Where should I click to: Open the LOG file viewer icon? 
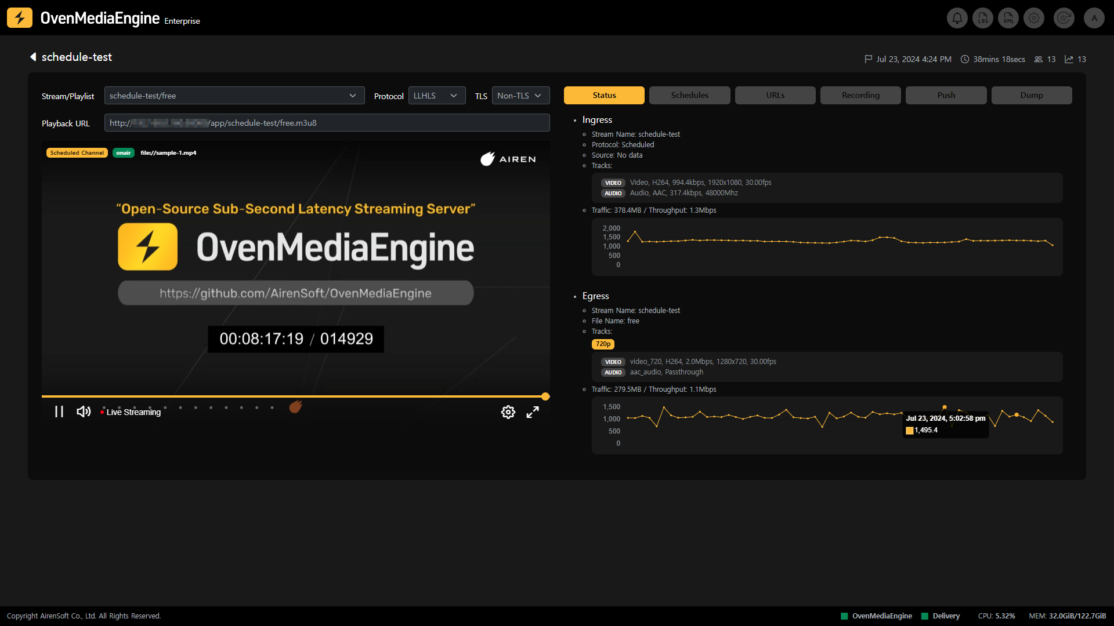983,18
